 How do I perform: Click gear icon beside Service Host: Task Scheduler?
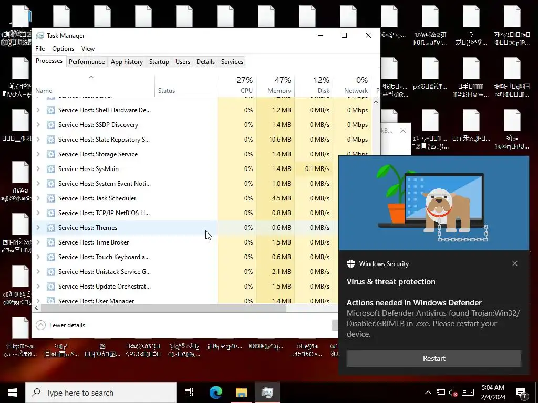point(51,198)
